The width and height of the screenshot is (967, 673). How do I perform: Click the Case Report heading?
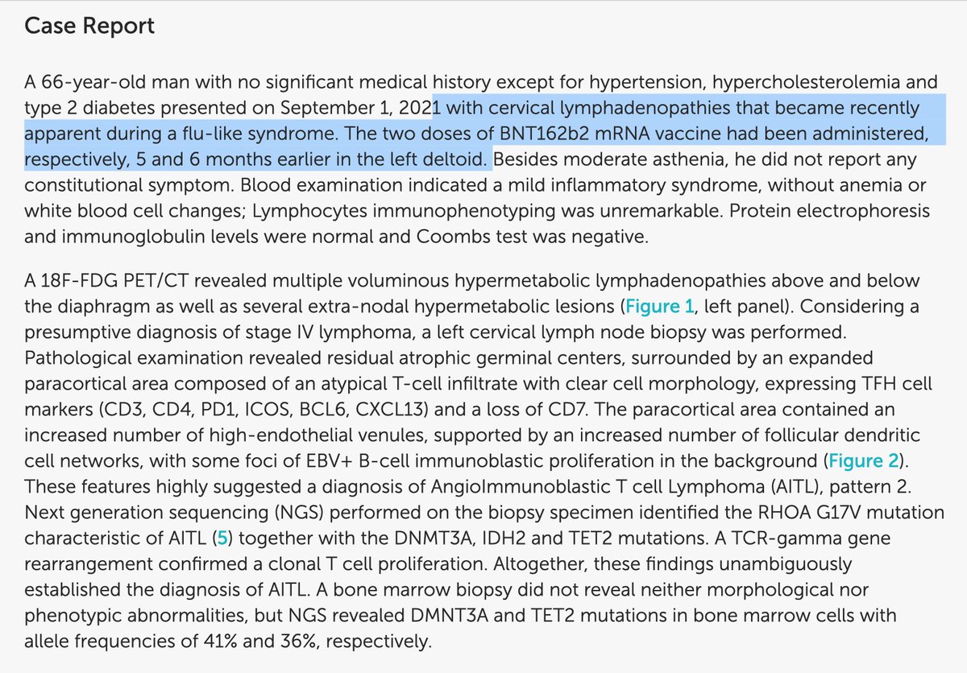point(89,27)
